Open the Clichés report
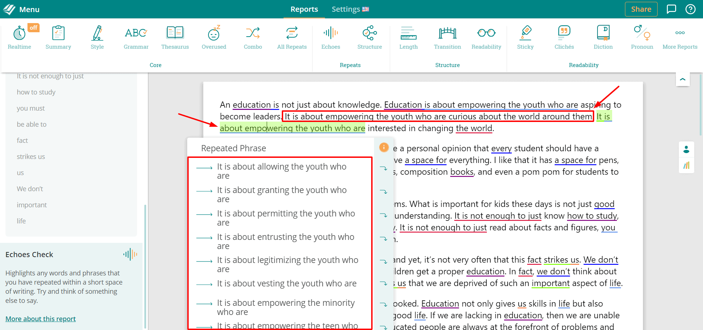 [564, 37]
